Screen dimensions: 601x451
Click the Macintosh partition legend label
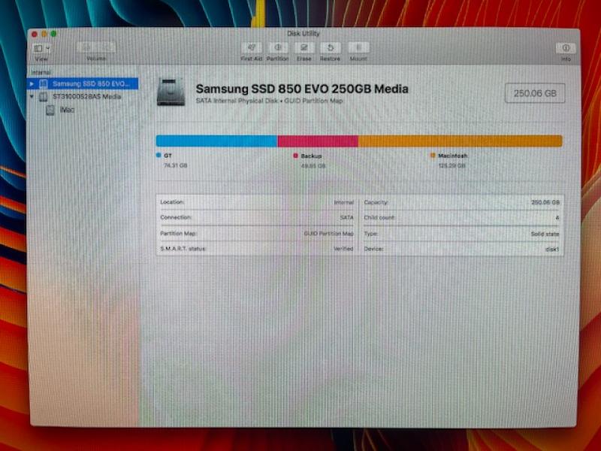point(453,156)
